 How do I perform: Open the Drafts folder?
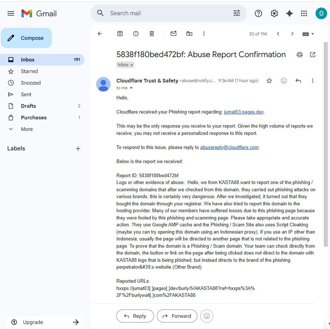pos(42,106)
